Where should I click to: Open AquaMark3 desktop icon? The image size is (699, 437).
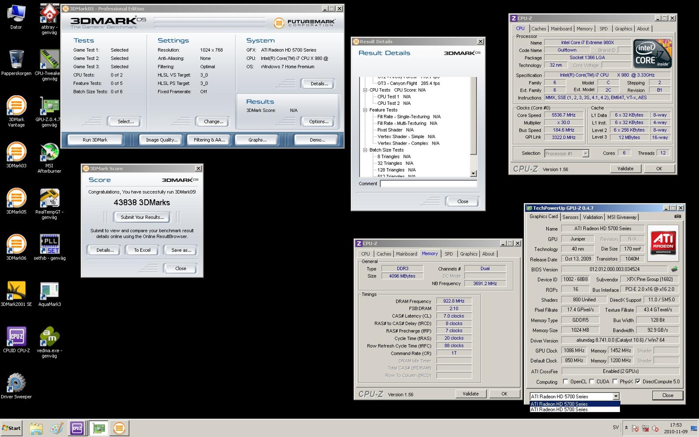49,294
